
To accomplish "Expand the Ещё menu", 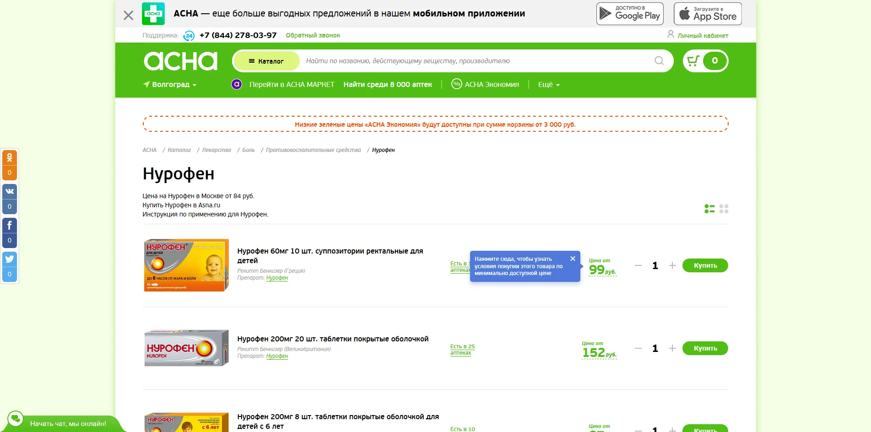I will pos(548,85).
